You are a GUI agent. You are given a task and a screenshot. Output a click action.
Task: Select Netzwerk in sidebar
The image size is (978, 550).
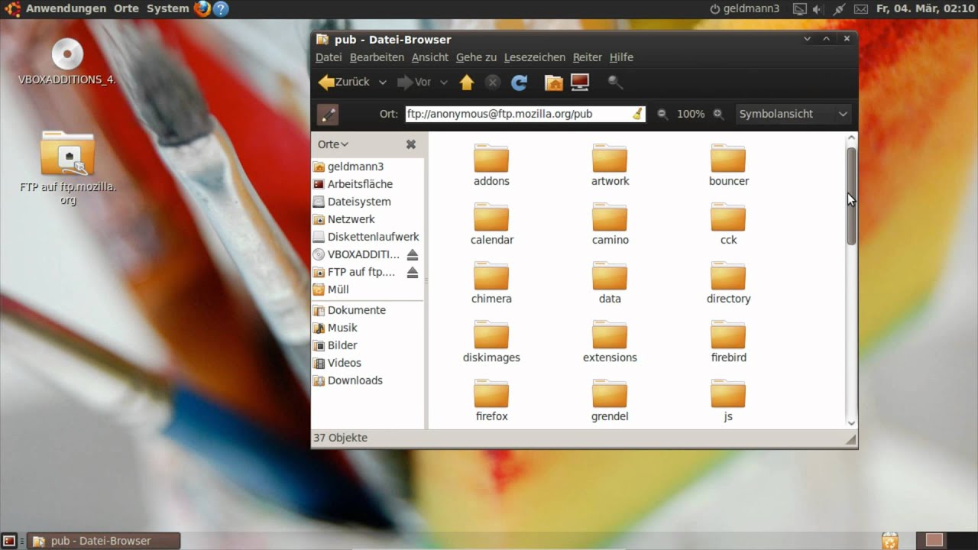point(367,219)
